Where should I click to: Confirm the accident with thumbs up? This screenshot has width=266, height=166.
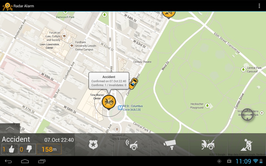point(10,149)
